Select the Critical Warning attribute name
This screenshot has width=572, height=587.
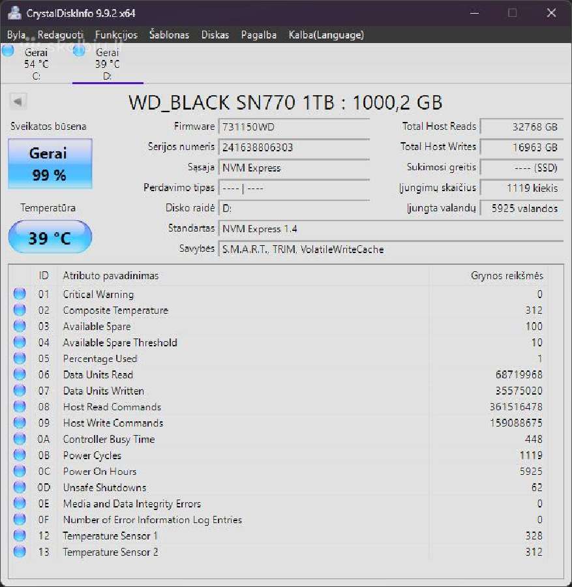click(x=98, y=294)
